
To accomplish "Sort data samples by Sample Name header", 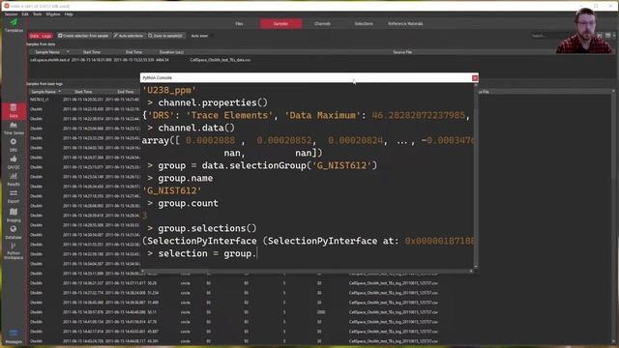I will click(x=47, y=52).
